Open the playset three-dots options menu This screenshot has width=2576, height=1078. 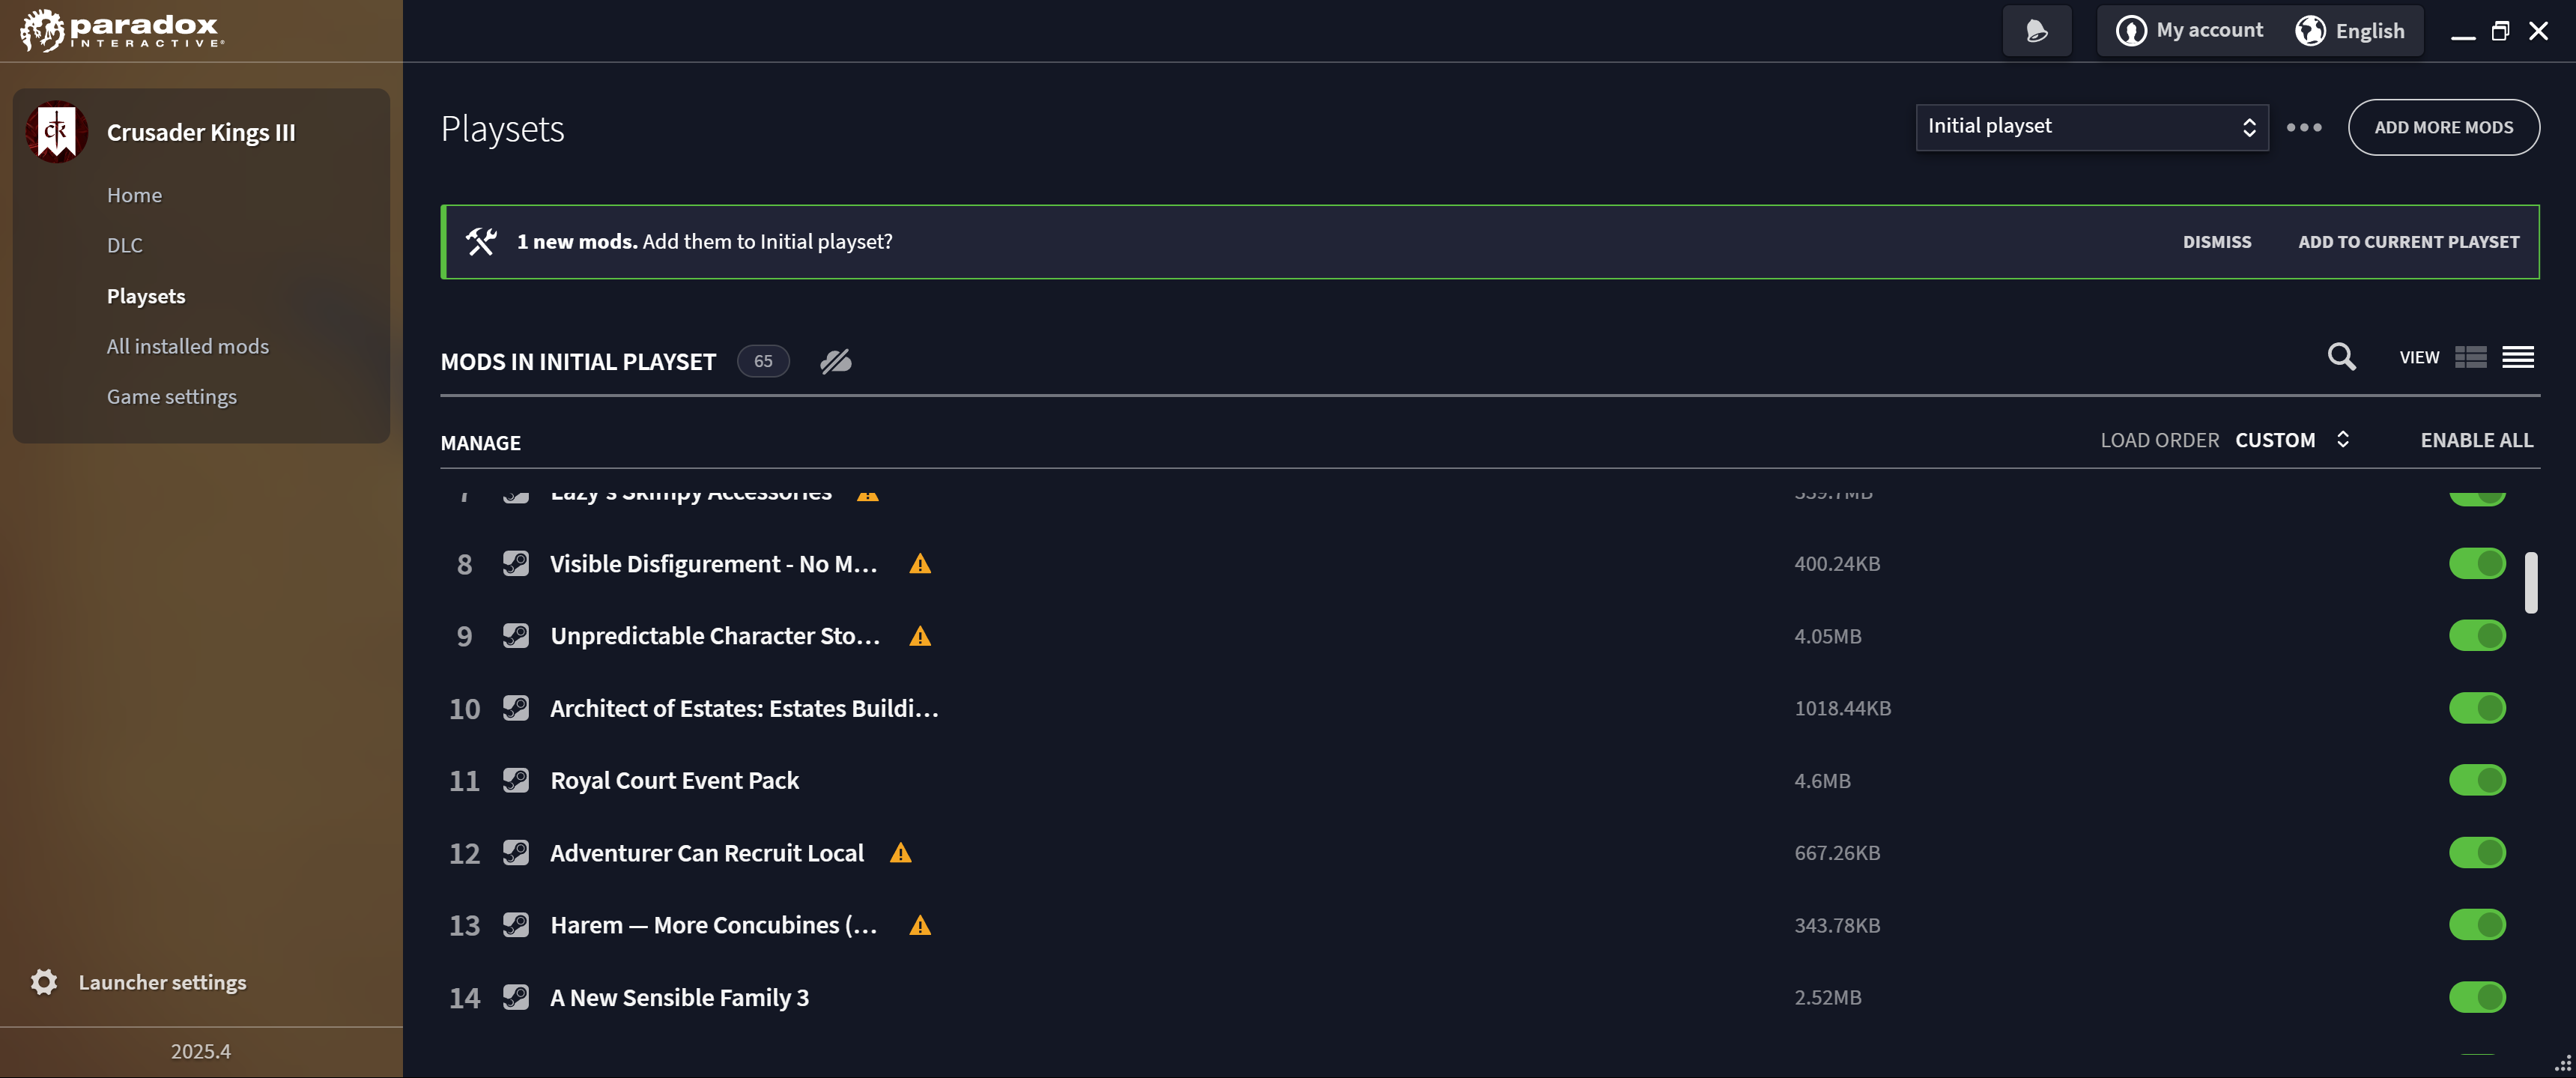tap(2304, 127)
